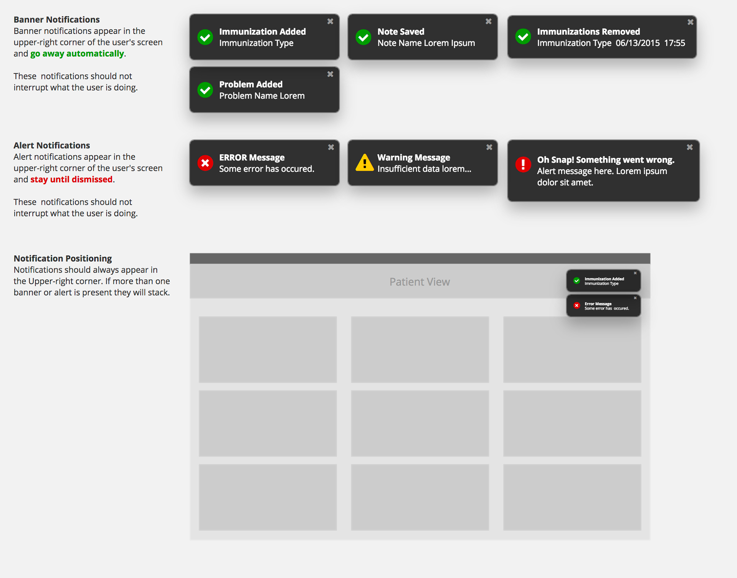Close the Note Saved banner
737x578 pixels.
[x=488, y=21]
